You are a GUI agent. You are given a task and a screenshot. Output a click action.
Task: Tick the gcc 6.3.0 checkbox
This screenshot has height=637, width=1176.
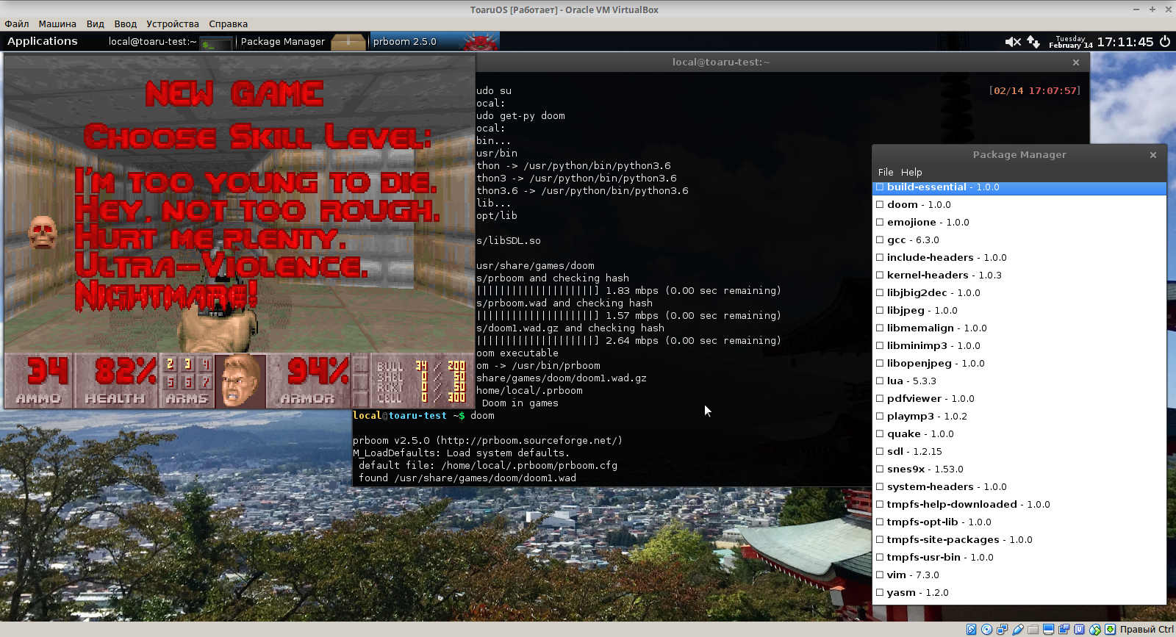[880, 240]
